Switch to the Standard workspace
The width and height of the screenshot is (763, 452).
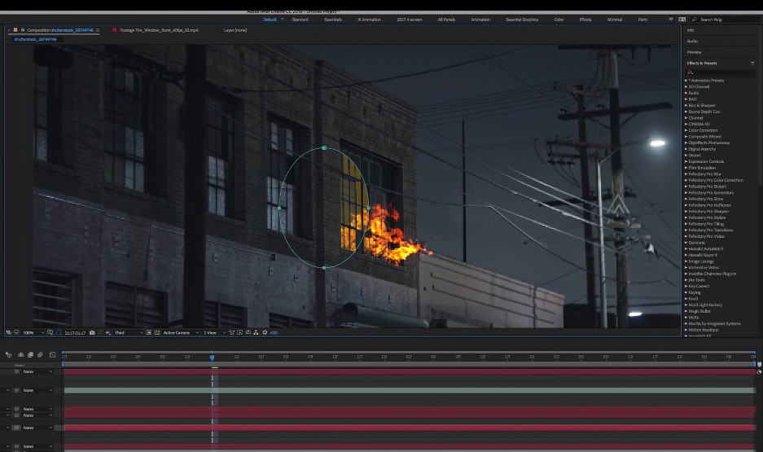(x=300, y=20)
